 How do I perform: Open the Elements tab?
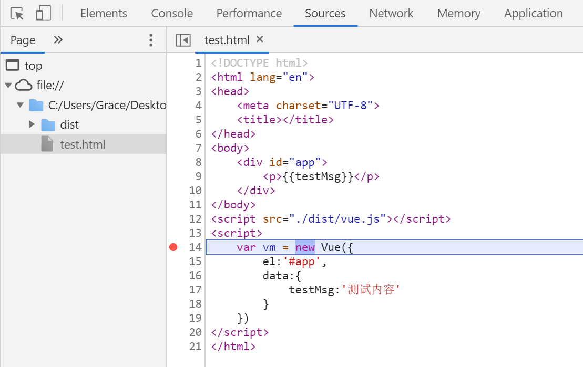tap(104, 13)
